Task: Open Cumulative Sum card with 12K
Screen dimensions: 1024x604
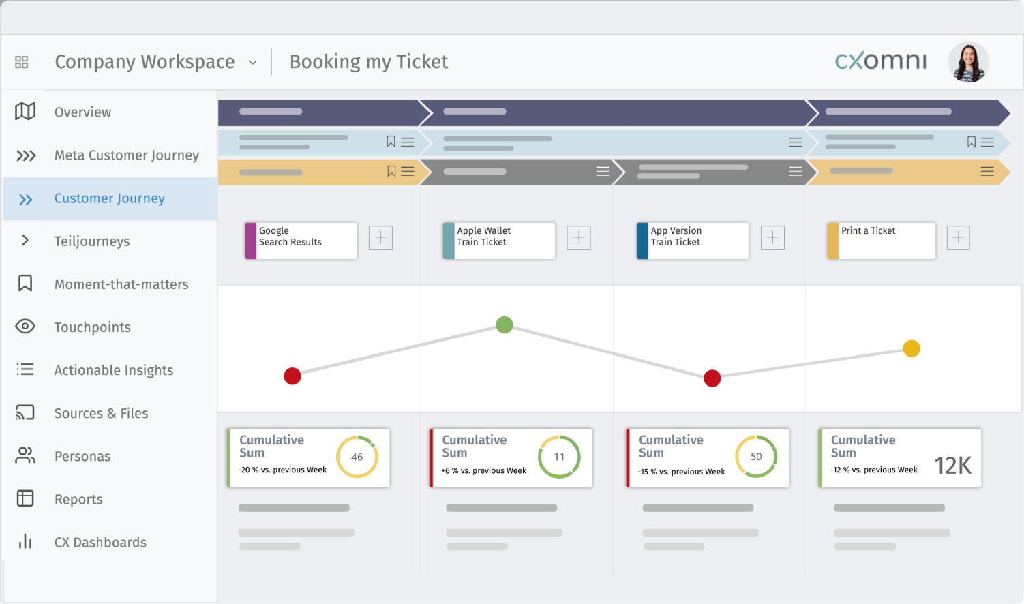Action: click(900, 457)
